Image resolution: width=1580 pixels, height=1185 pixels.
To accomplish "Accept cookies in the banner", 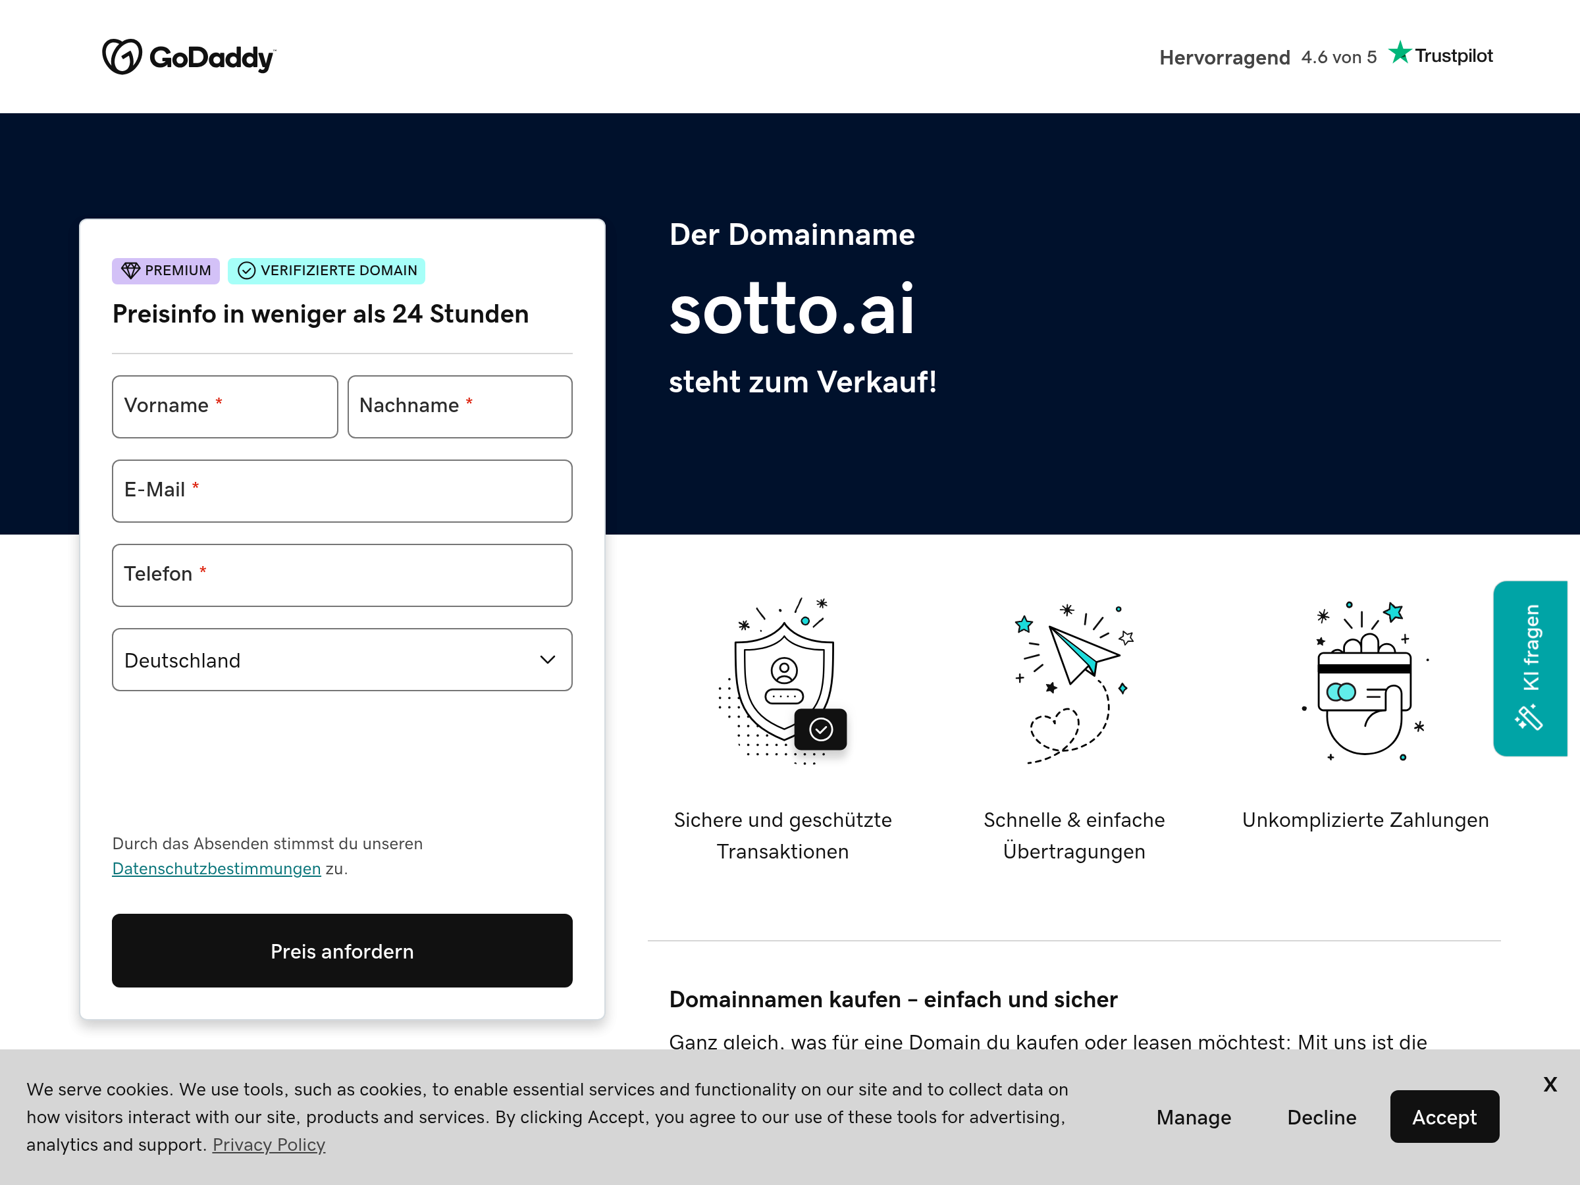I will tap(1444, 1117).
